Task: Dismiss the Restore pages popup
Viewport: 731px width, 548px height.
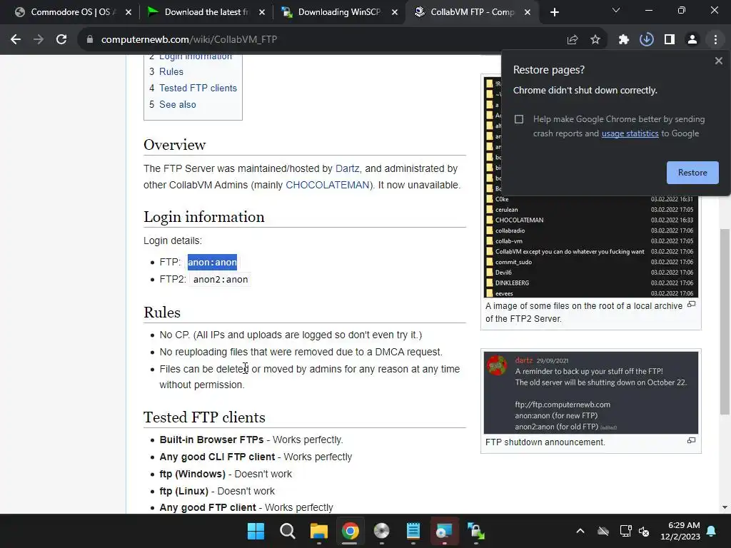Action: [x=718, y=61]
